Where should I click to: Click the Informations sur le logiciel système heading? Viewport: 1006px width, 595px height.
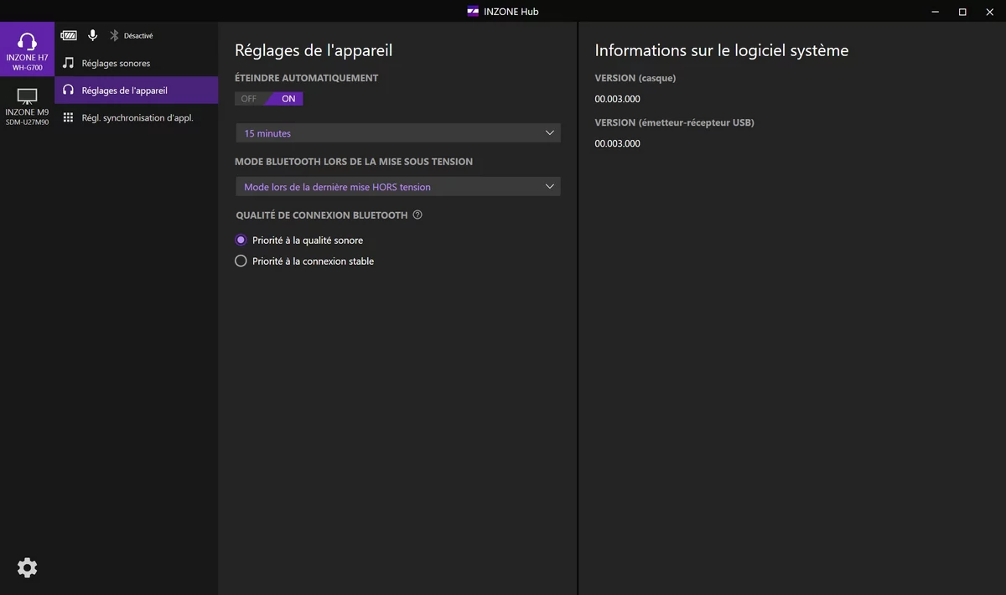[722, 50]
